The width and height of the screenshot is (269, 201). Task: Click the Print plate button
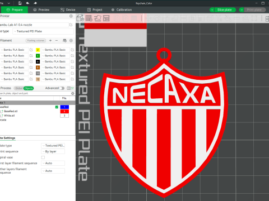[254, 9]
